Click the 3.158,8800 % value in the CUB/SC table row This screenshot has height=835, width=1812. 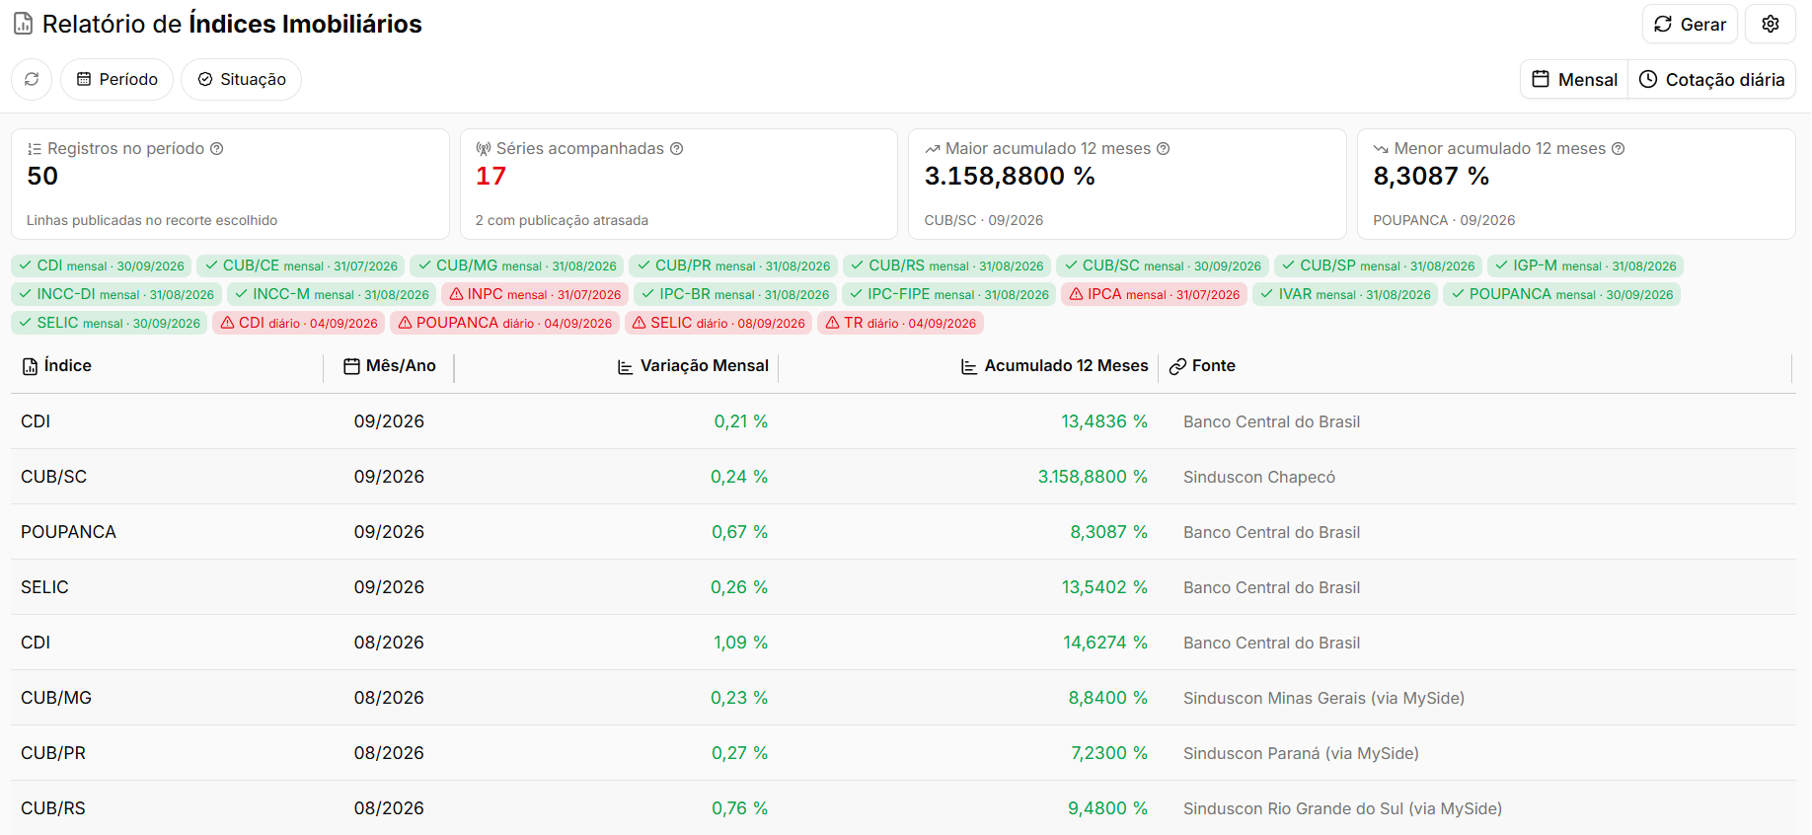(1093, 477)
